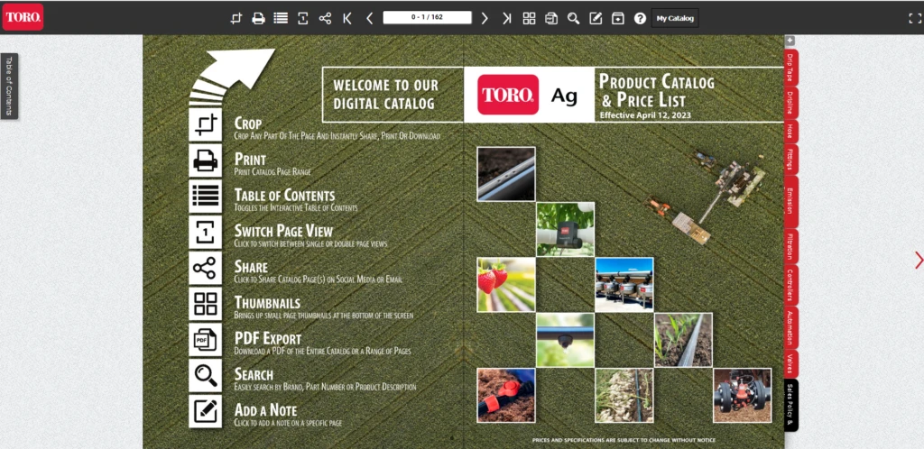Open the Dripline section tab
Image resolution: width=924 pixels, height=449 pixels.
(790, 103)
